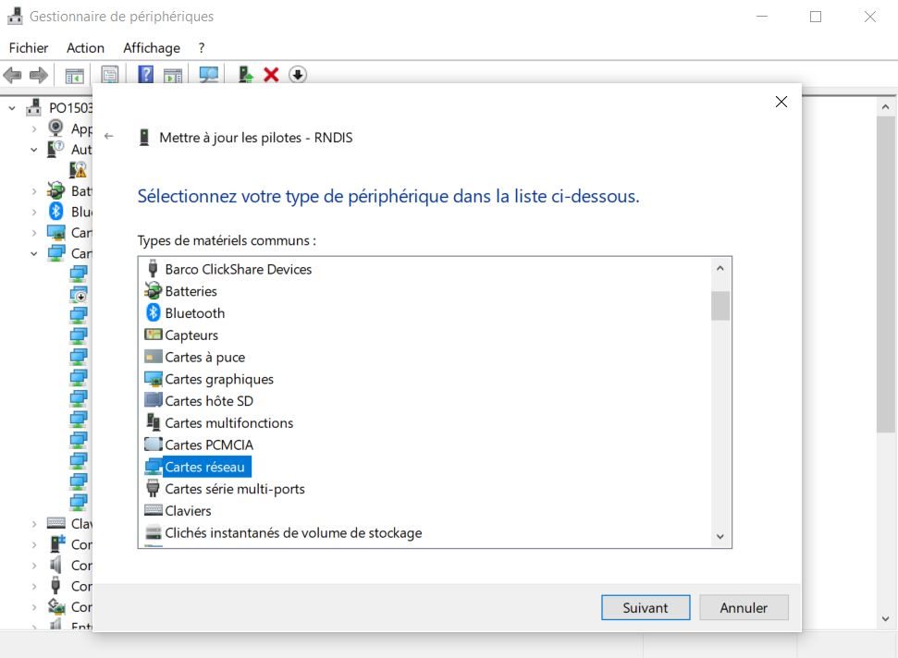The width and height of the screenshot is (898, 658).
Task: Go back using the dialog back arrow
Action: pos(109,136)
